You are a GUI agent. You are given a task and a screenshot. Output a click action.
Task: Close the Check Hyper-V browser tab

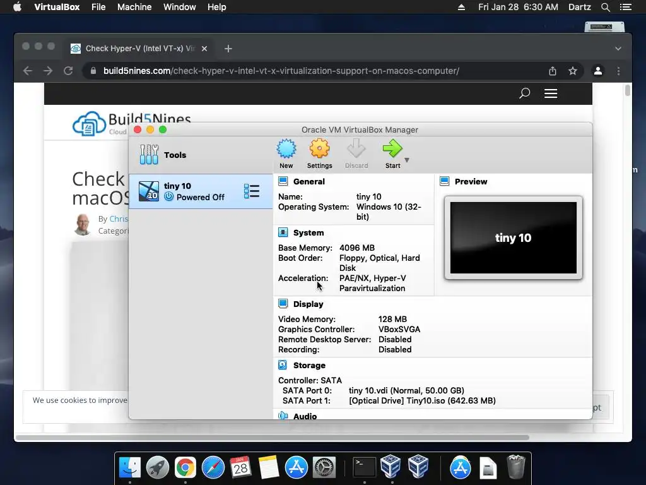[x=204, y=49]
